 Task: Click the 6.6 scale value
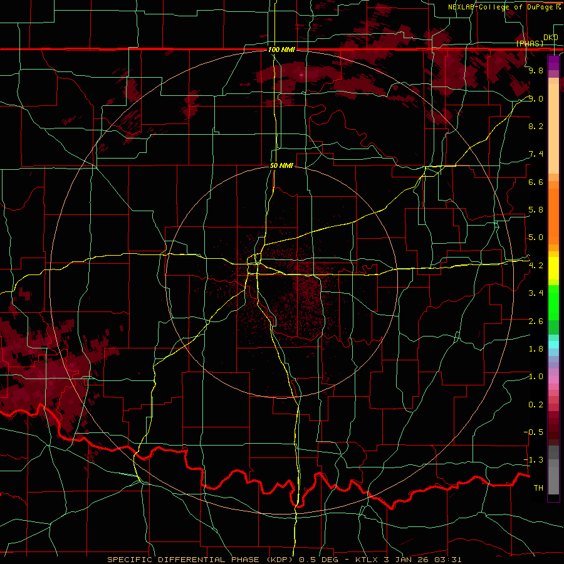tap(536, 182)
